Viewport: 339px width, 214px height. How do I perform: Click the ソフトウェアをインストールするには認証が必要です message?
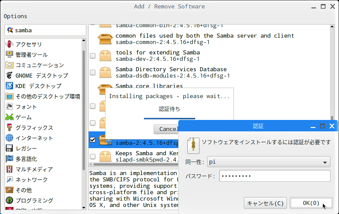(266, 142)
